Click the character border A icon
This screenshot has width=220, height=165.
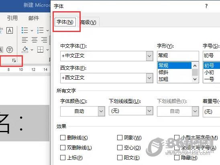(x=10, y=30)
